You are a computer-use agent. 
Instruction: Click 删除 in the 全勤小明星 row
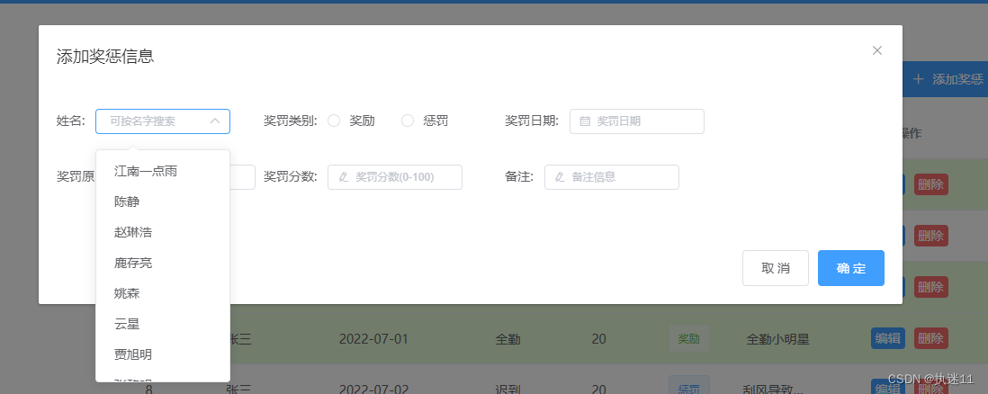(x=930, y=338)
